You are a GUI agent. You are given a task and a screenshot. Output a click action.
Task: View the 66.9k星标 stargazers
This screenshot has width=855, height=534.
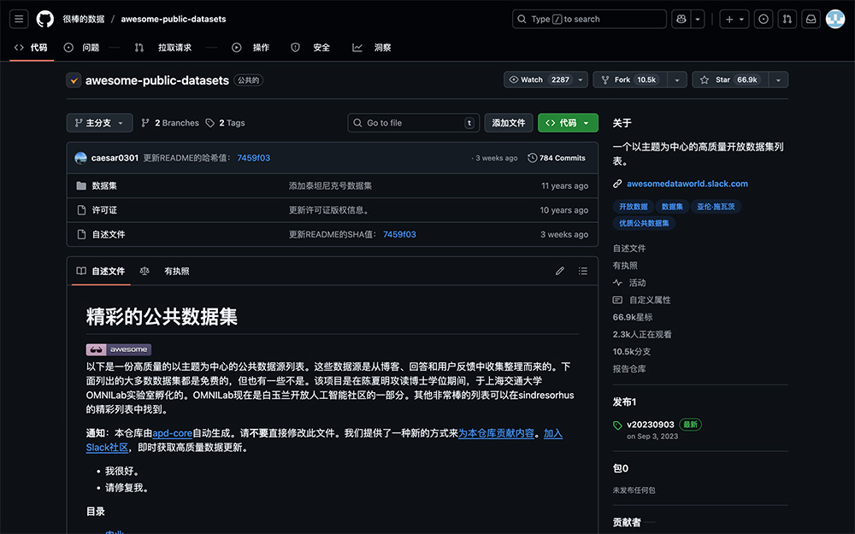pyautogui.click(x=633, y=317)
